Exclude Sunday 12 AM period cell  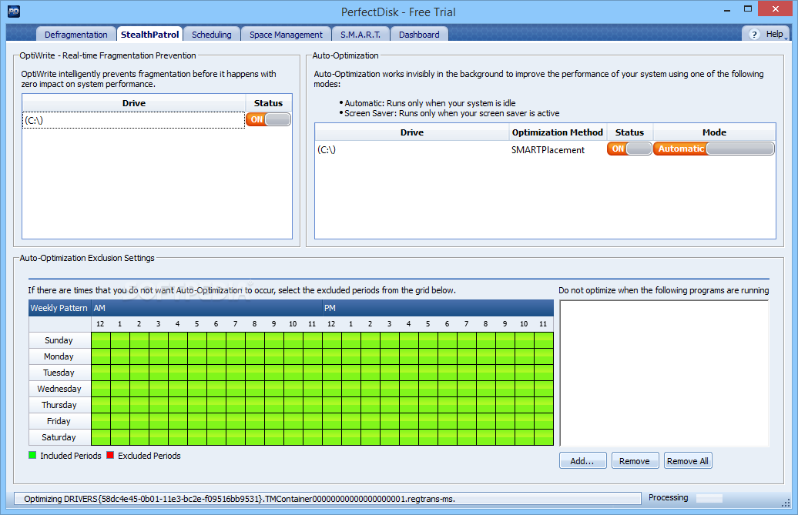point(101,340)
